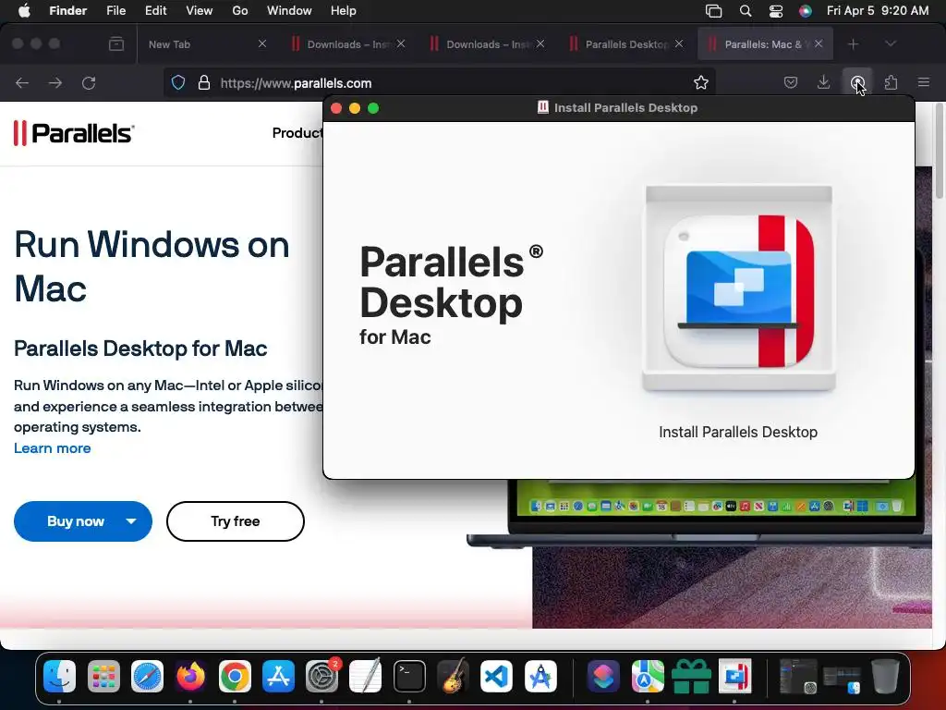The image size is (946, 710).
Task: Switch to the Parallels Desktop tab
Action: [x=626, y=44]
